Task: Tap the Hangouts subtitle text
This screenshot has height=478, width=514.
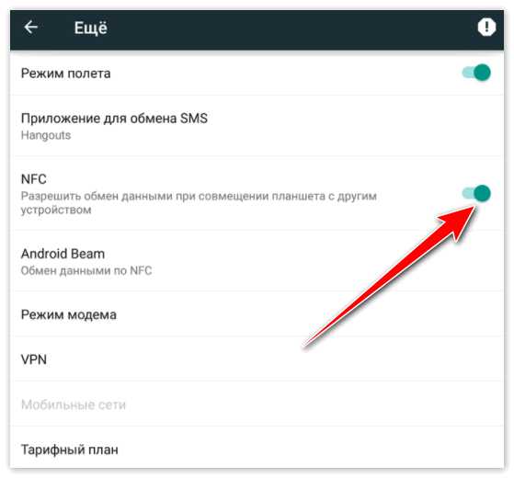Action: [46, 135]
